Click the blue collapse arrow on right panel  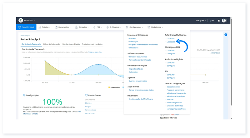coord(226,35)
